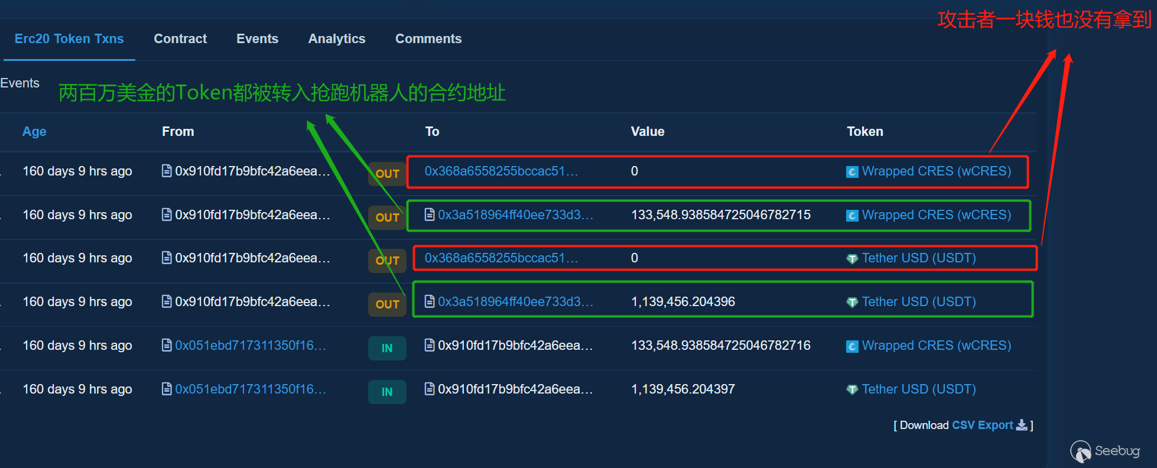This screenshot has width=1157, height=468.
Task: Open address 0x368a6558255bccac51 in the USDT row
Action: point(501,258)
